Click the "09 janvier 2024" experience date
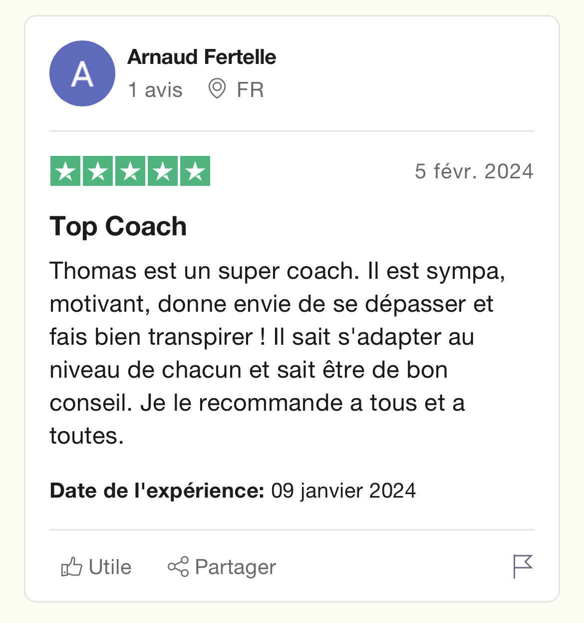The image size is (584, 623). tap(343, 491)
